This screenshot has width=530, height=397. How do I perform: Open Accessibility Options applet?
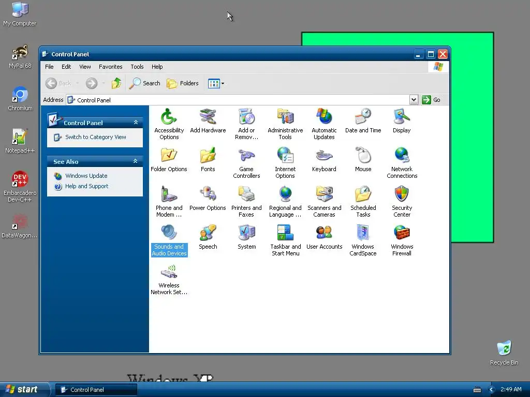click(169, 124)
